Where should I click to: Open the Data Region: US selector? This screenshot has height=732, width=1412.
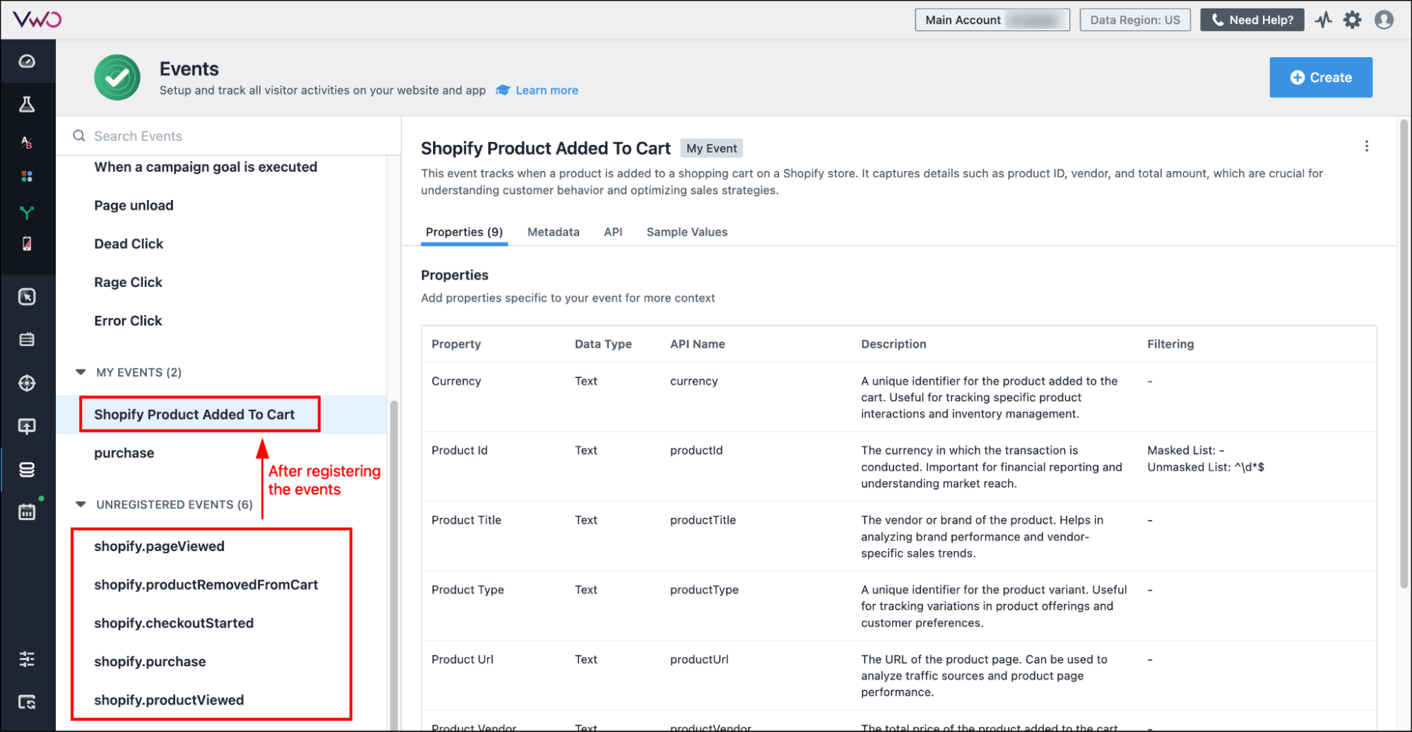pos(1134,20)
